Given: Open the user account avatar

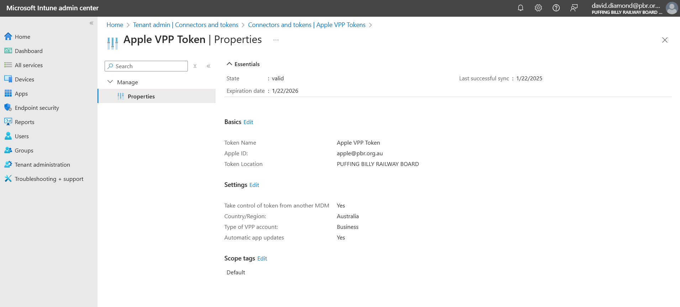Looking at the screenshot, I should [x=672, y=8].
